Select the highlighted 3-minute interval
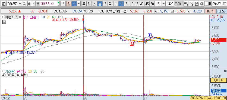 121,4
